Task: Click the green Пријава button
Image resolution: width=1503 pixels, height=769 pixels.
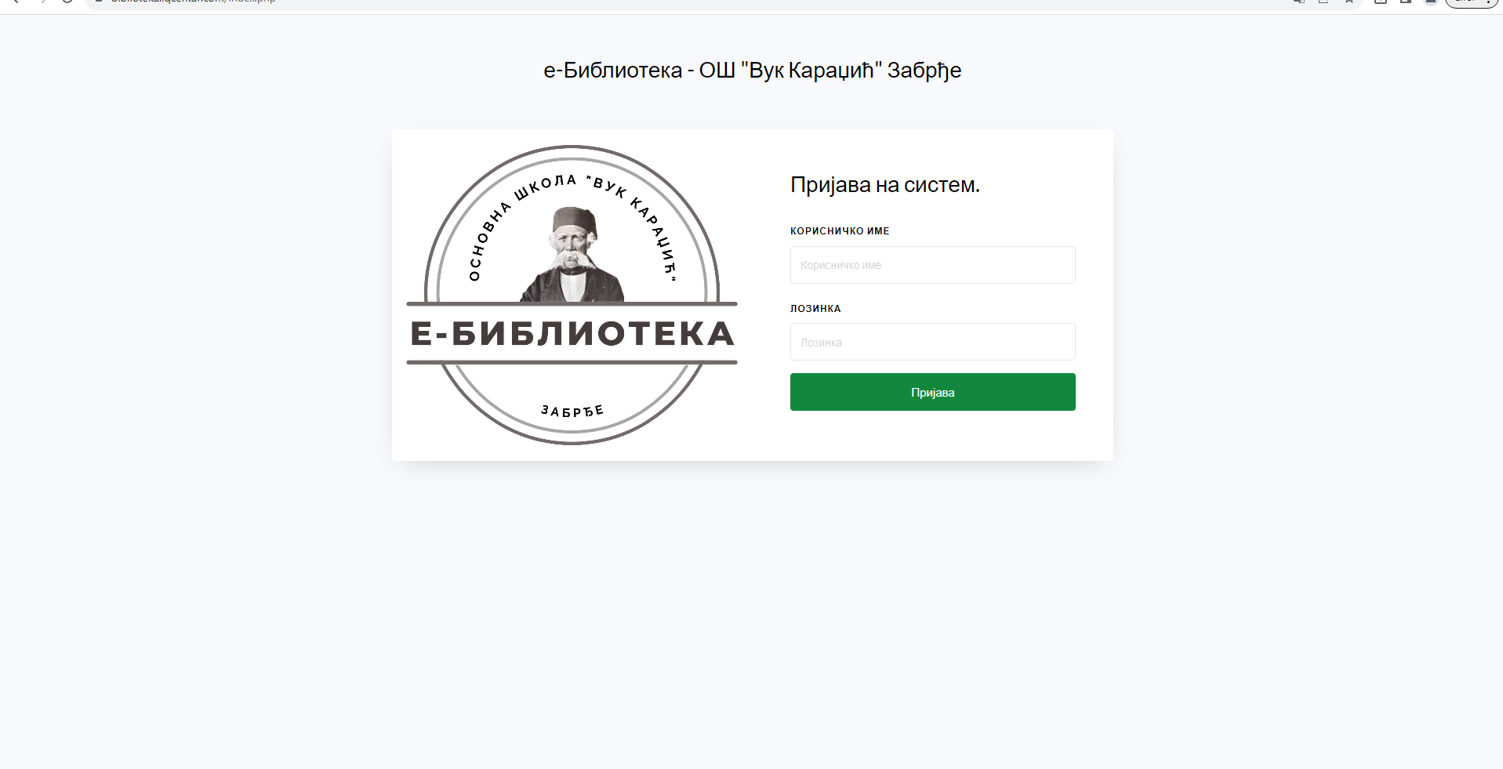Action: tap(932, 392)
